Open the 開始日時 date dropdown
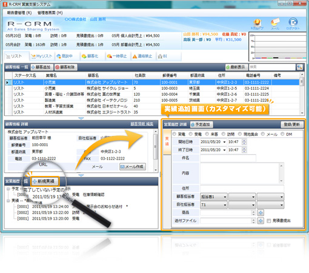Viewport: 309px width, 273px height. click(x=224, y=142)
